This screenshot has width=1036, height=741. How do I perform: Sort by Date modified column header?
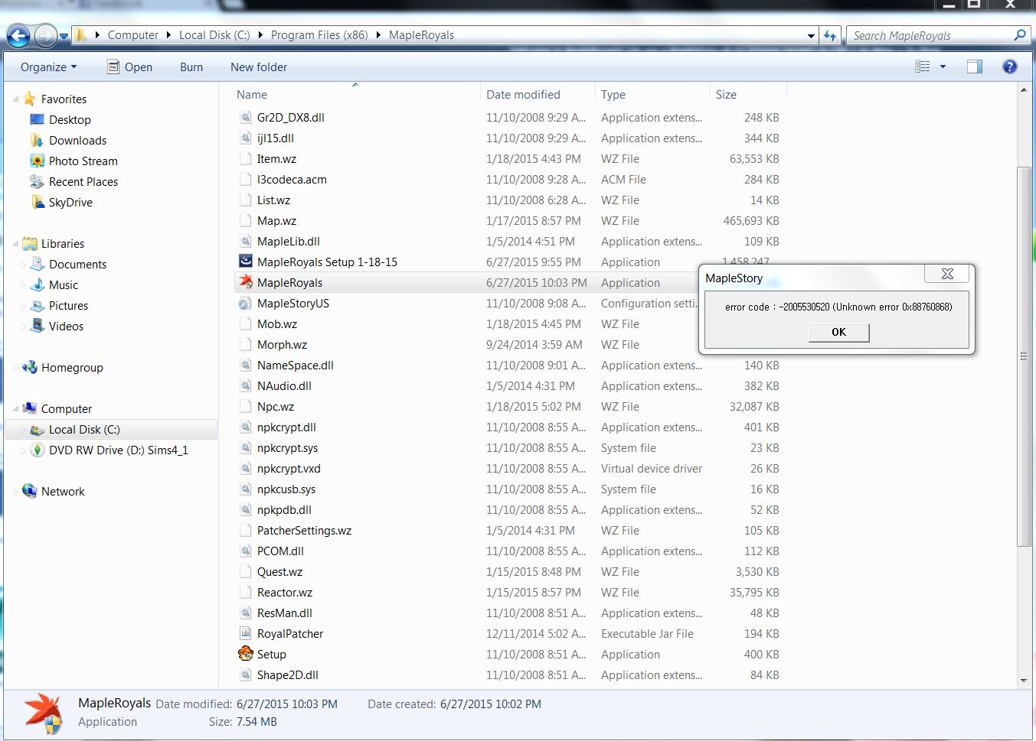coord(538,95)
